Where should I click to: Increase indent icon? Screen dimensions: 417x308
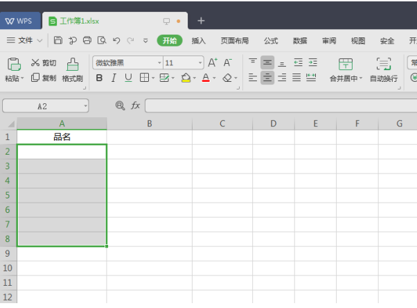(313, 62)
